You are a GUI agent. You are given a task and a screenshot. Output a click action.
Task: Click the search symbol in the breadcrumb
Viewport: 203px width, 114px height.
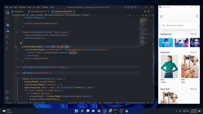pyautogui.click(x=87, y=15)
